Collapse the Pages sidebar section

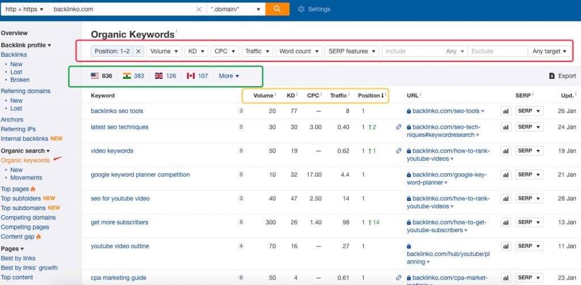coord(12,249)
